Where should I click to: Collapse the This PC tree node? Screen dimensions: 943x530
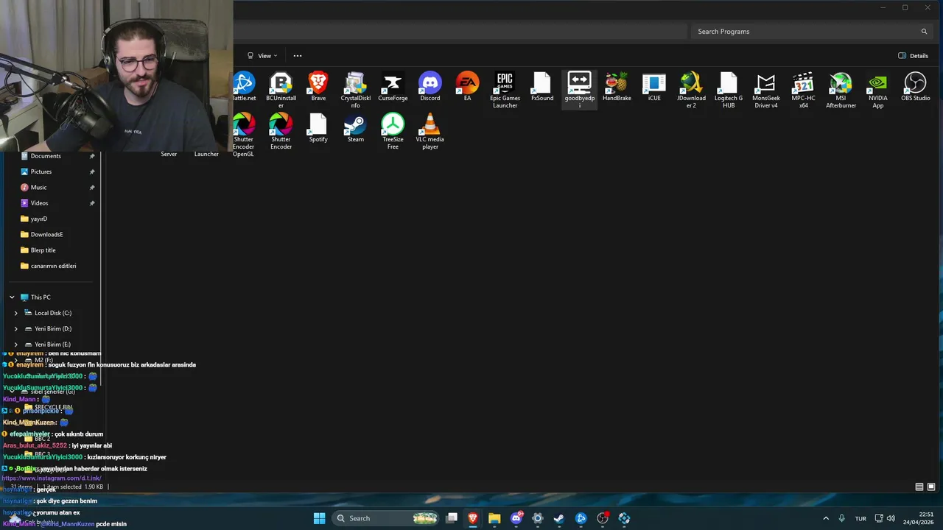[12, 297]
